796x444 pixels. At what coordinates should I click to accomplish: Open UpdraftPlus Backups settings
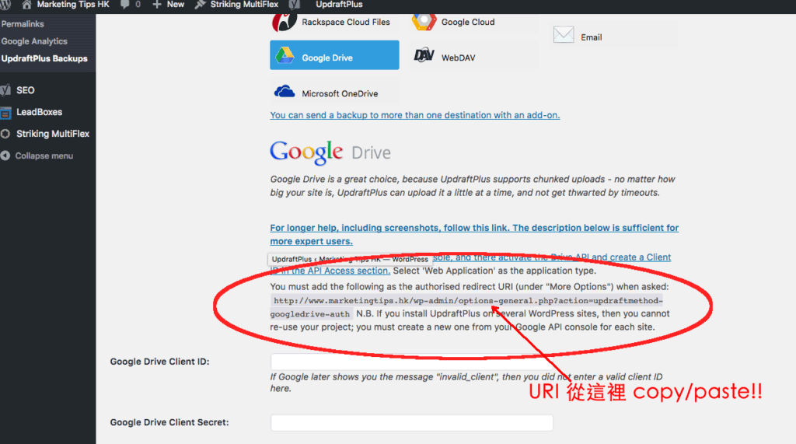tap(44, 58)
